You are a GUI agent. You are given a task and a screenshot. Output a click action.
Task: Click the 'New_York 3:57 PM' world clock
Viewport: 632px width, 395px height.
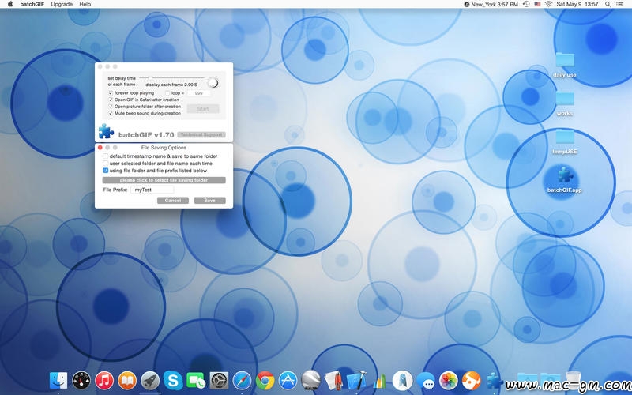click(x=491, y=4)
